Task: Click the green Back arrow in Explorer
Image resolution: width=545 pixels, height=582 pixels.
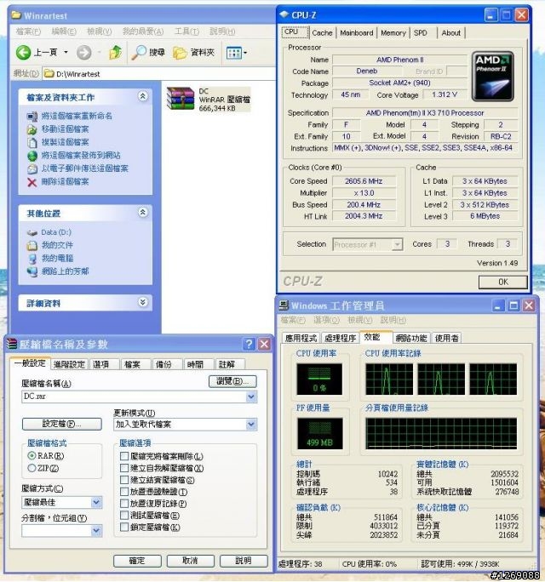Action: (x=23, y=53)
